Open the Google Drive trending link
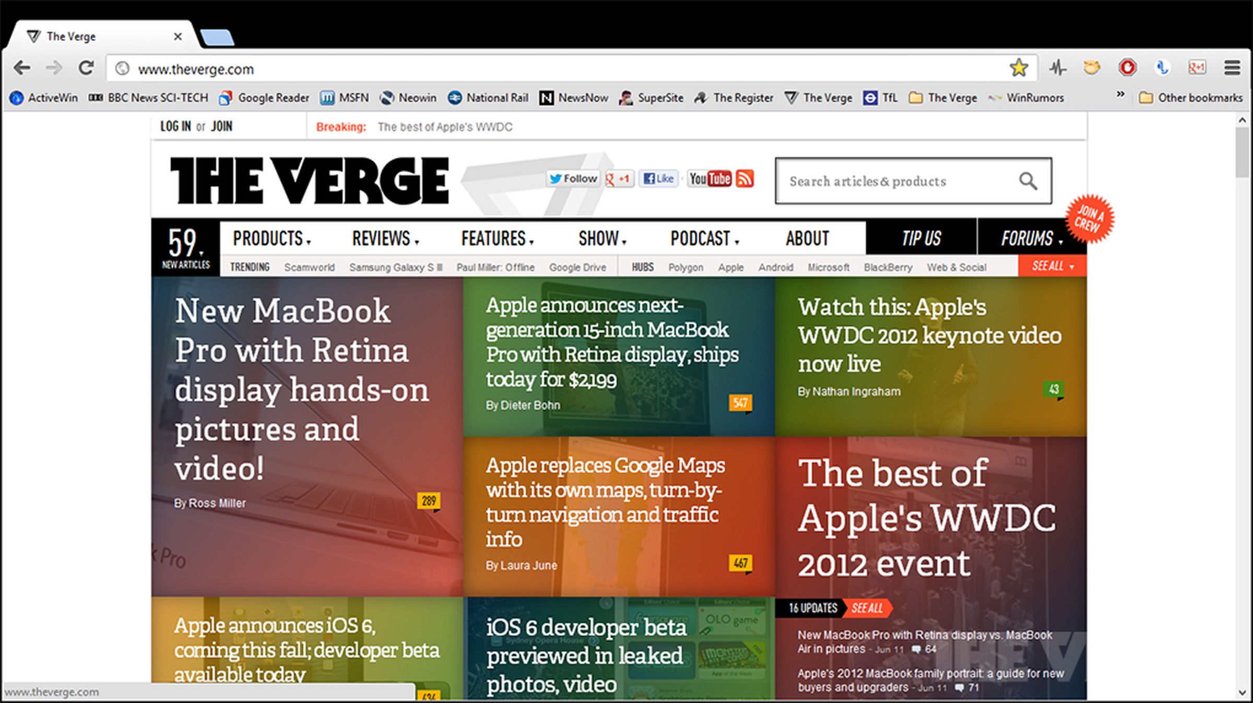Viewport: 1253px width, 703px height. pyautogui.click(x=577, y=267)
